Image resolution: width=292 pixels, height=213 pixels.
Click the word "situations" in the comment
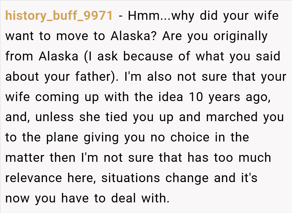pyautogui.click(x=131, y=177)
